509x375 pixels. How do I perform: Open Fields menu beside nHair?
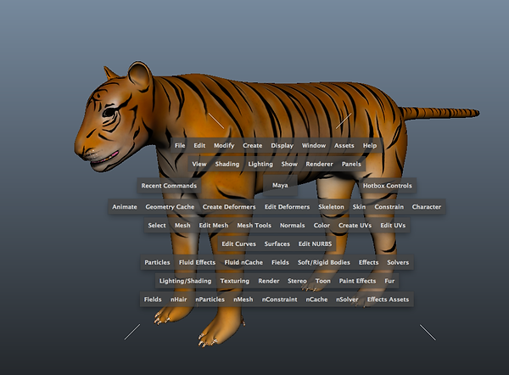tap(153, 299)
